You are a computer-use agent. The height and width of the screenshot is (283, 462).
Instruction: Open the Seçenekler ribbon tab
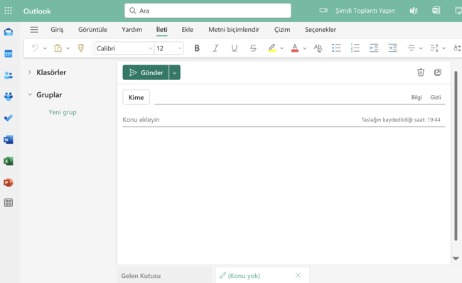[321, 30]
